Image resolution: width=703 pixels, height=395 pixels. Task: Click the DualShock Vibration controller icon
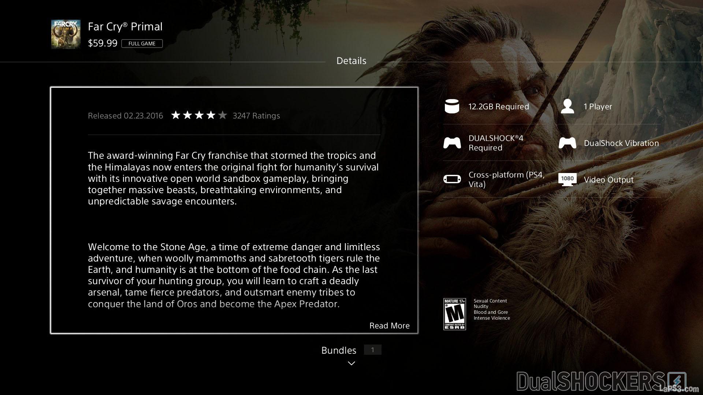[x=567, y=143]
